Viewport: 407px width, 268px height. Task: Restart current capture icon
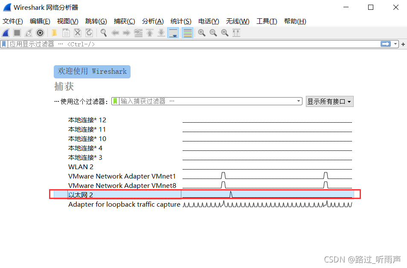[x=29, y=33]
